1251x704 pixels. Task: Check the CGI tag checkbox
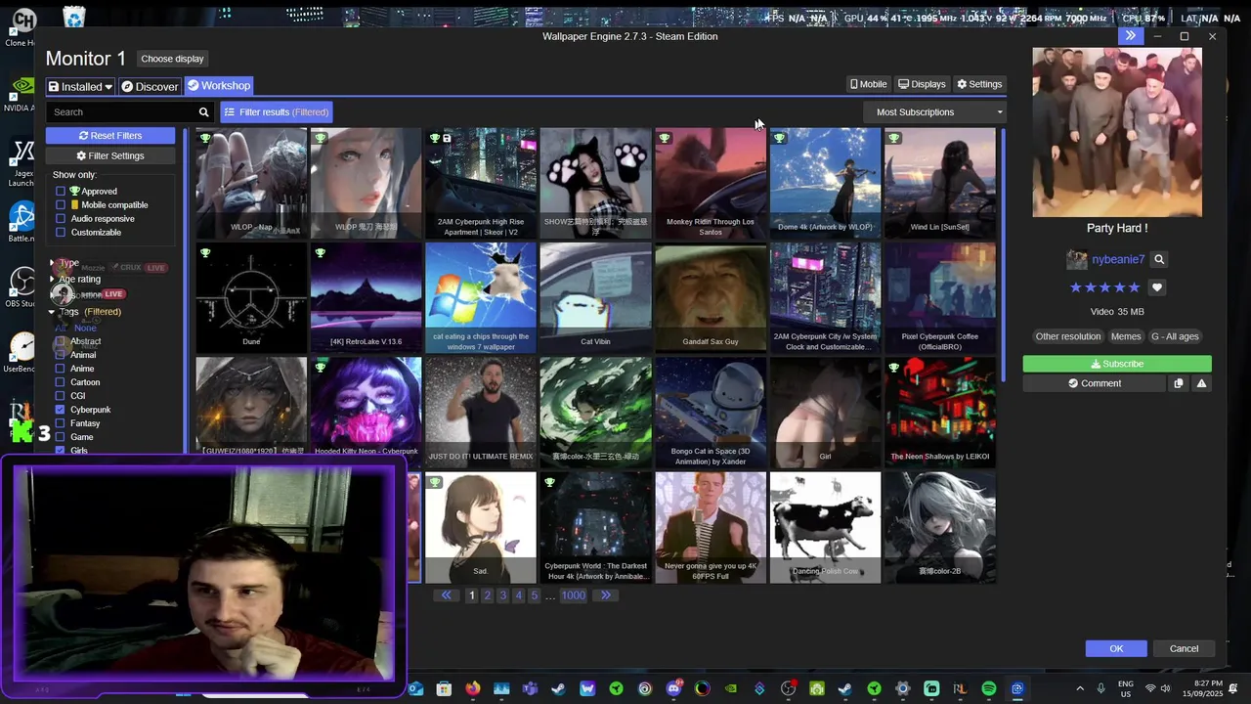click(x=61, y=396)
